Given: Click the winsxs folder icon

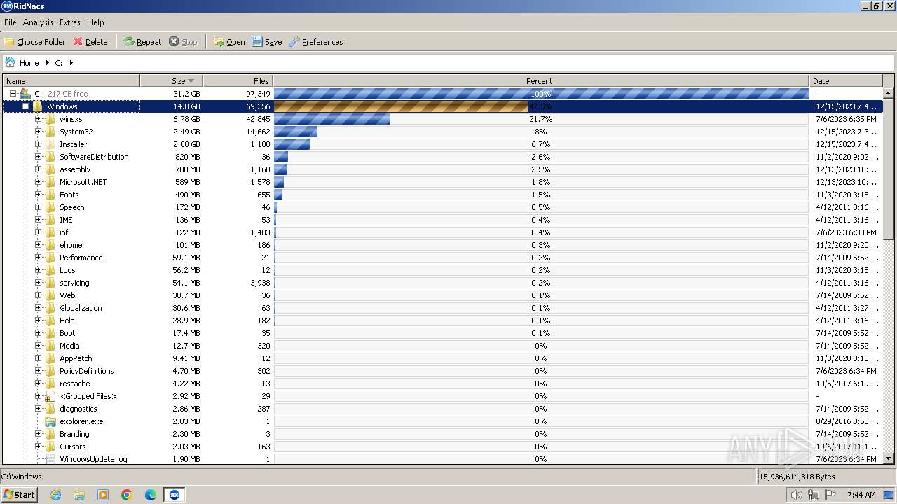Looking at the screenshot, I should click(50, 119).
